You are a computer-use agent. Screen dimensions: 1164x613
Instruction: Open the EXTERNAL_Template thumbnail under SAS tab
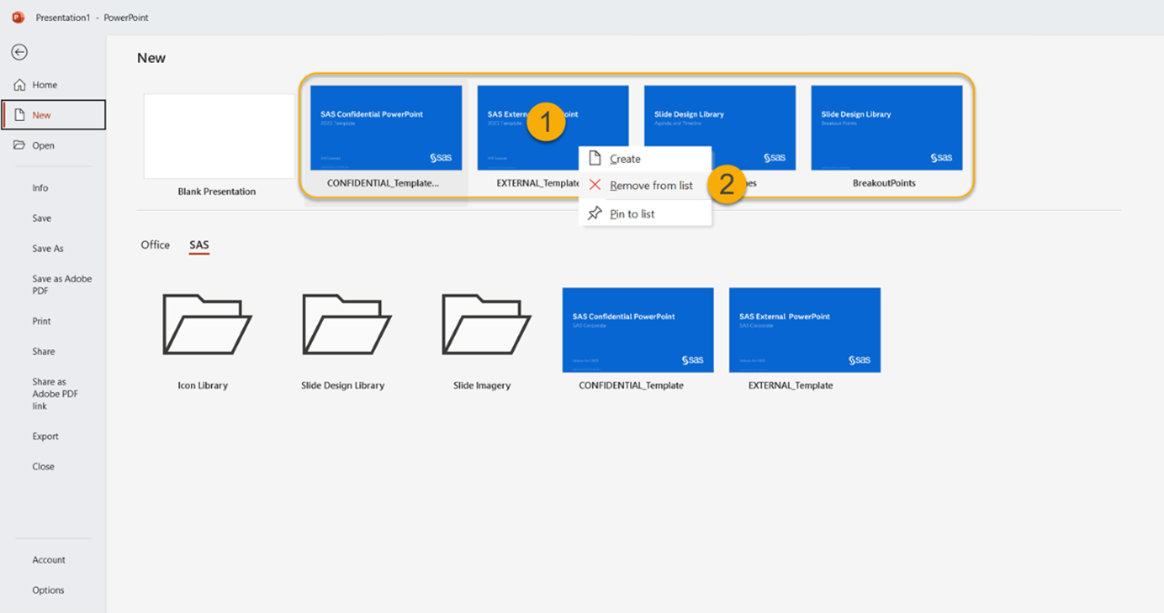(x=805, y=330)
